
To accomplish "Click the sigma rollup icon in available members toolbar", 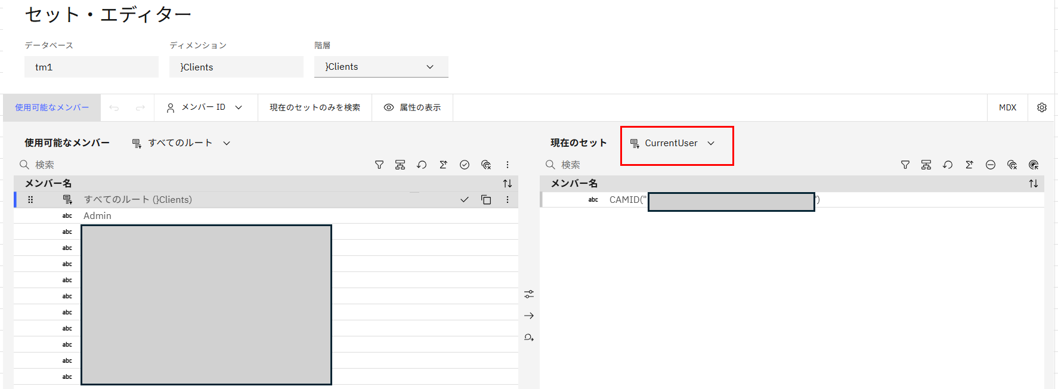I will [x=443, y=165].
